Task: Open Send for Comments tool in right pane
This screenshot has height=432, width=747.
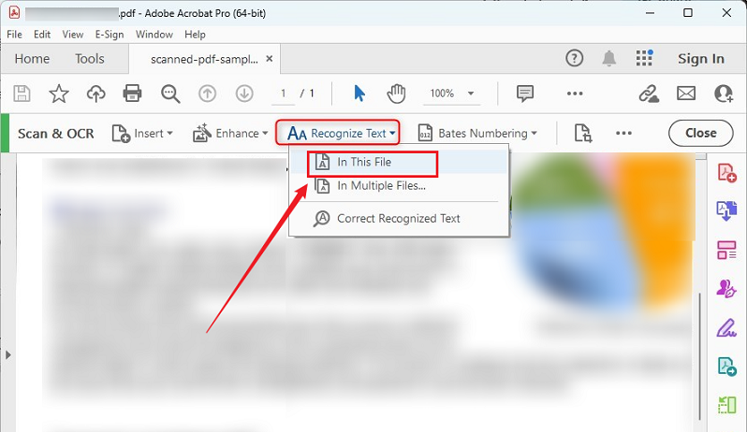Action: pyautogui.click(x=726, y=367)
